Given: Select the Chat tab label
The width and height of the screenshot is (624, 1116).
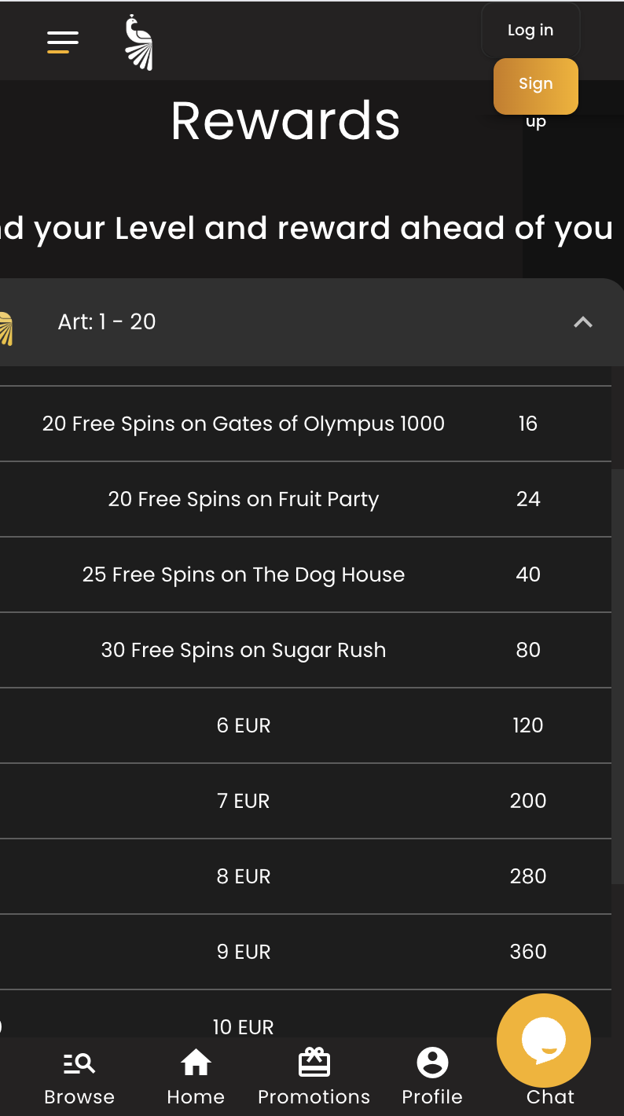Looking at the screenshot, I should [550, 1097].
